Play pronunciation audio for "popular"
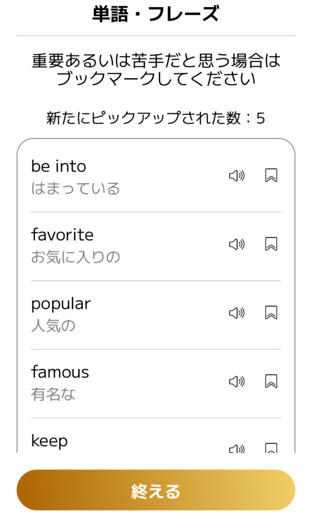The height and width of the screenshot is (527, 312). point(236,312)
